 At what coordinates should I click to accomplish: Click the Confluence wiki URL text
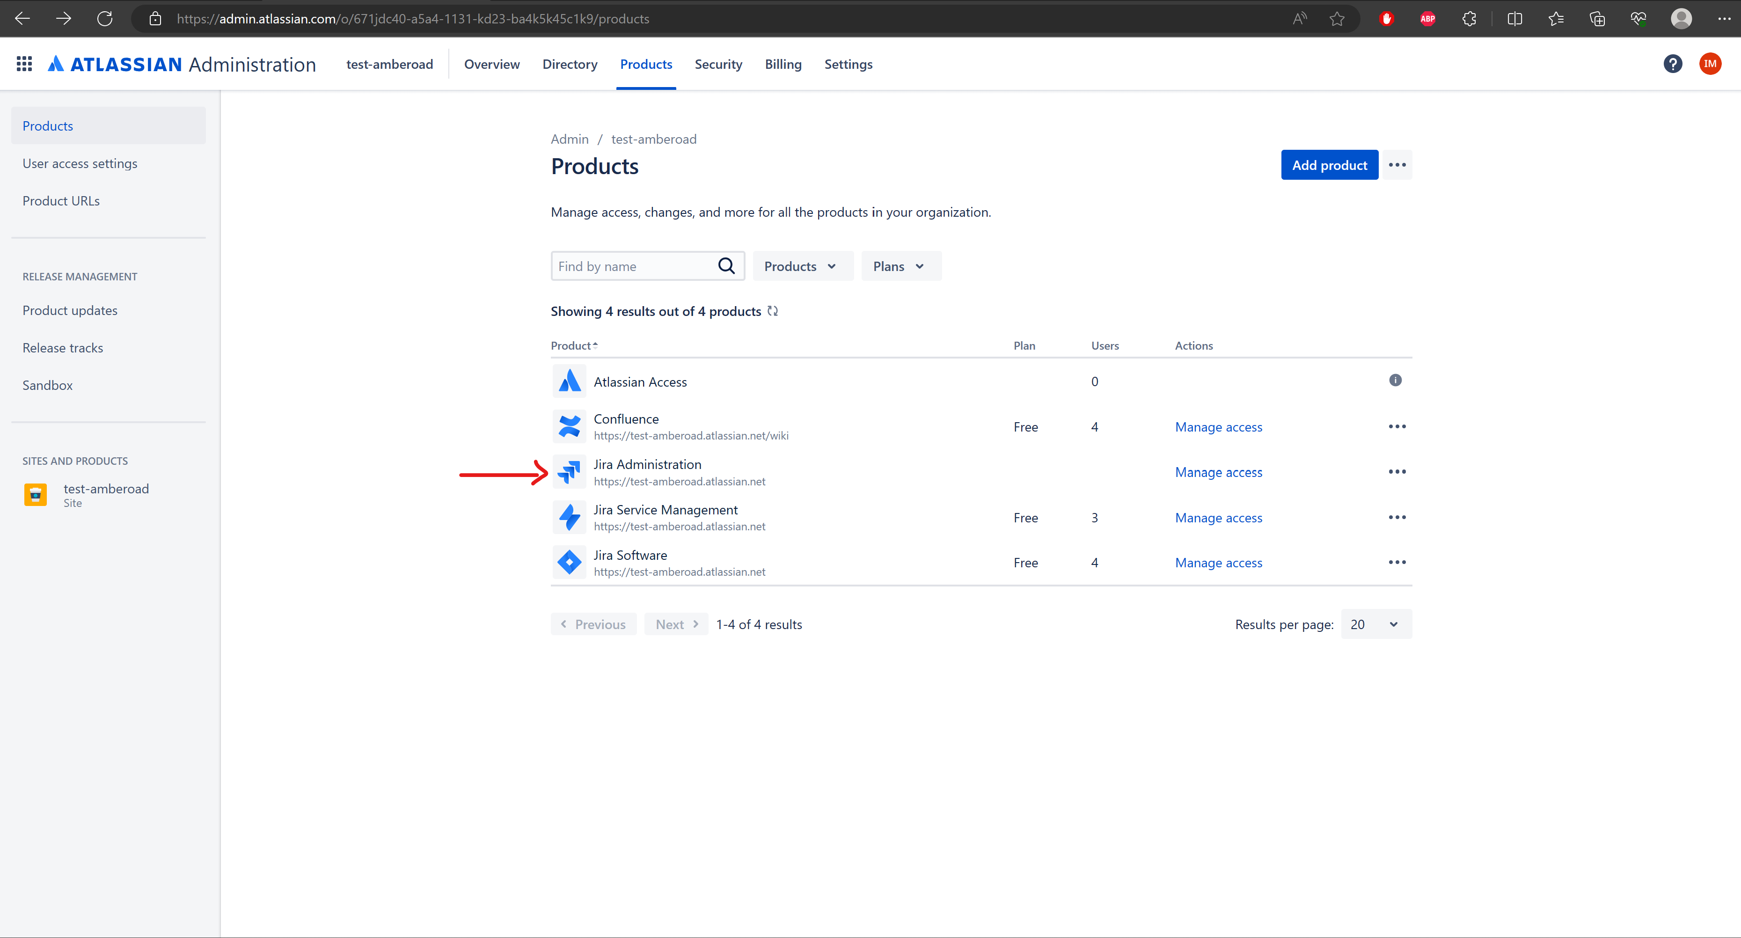[x=691, y=436]
